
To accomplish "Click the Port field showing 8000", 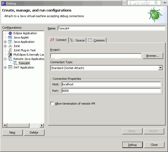I will [111, 91].
